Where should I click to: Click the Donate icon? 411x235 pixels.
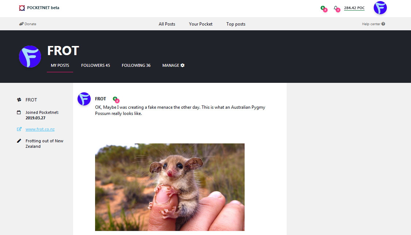coord(21,24)
